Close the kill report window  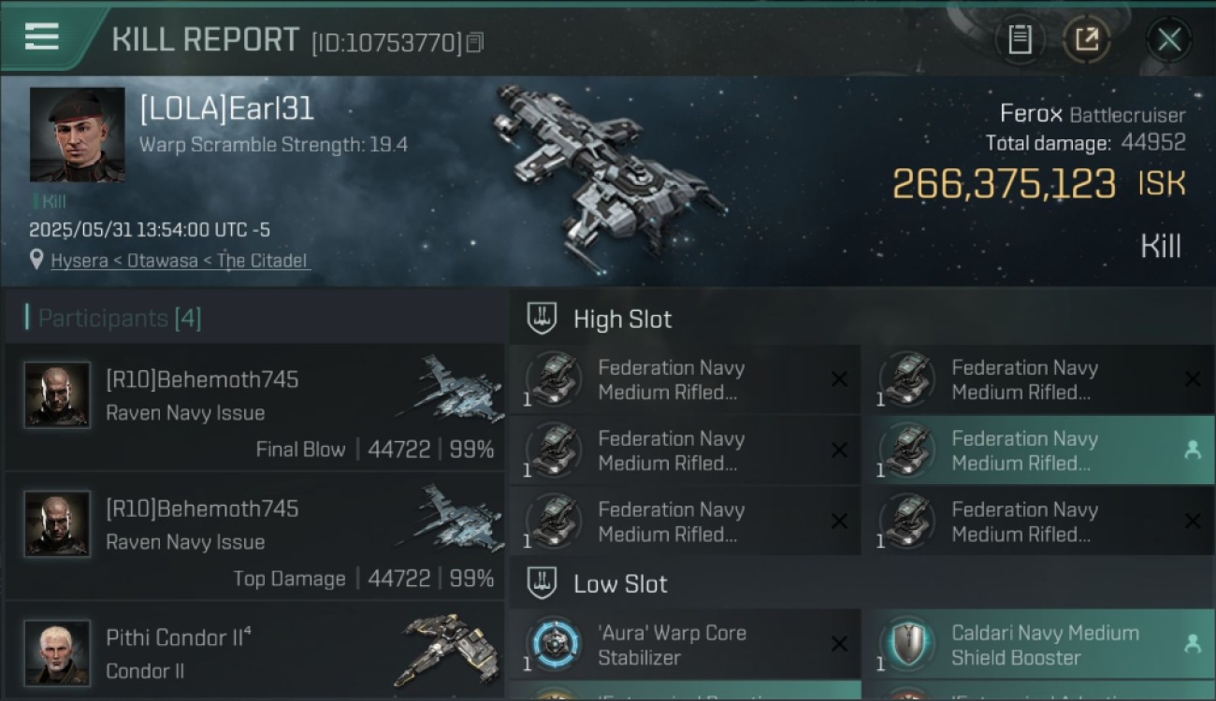(1169, 39)
